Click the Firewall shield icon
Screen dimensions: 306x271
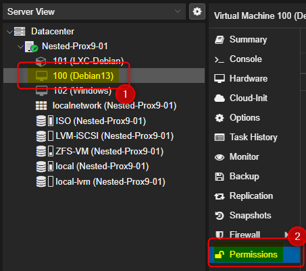click(220, 235)
